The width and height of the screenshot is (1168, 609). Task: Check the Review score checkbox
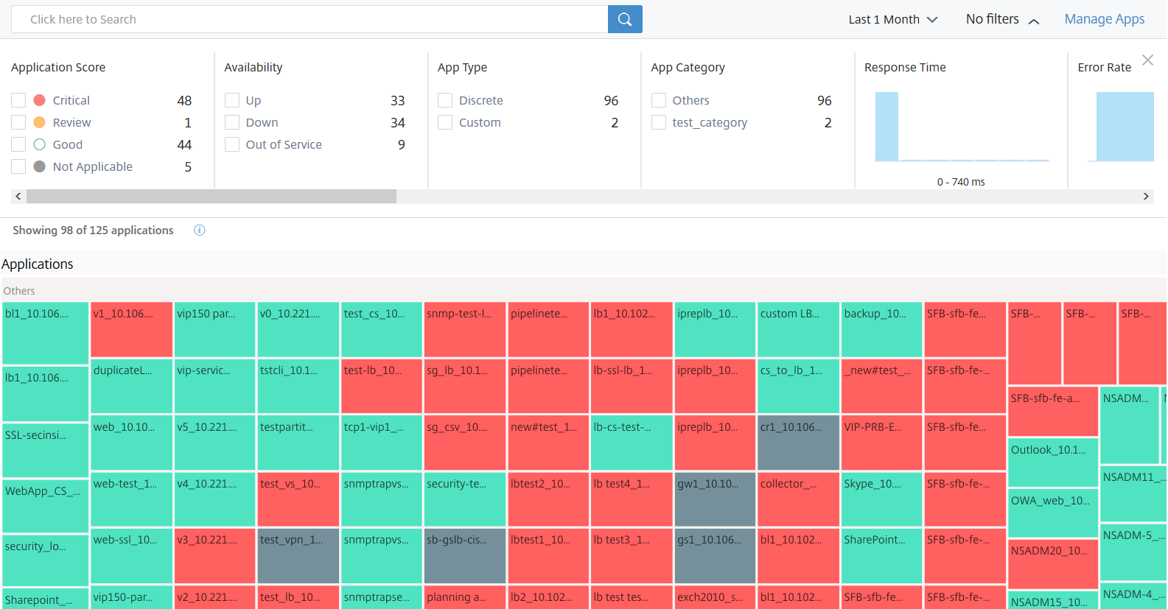tap(18, 122)
